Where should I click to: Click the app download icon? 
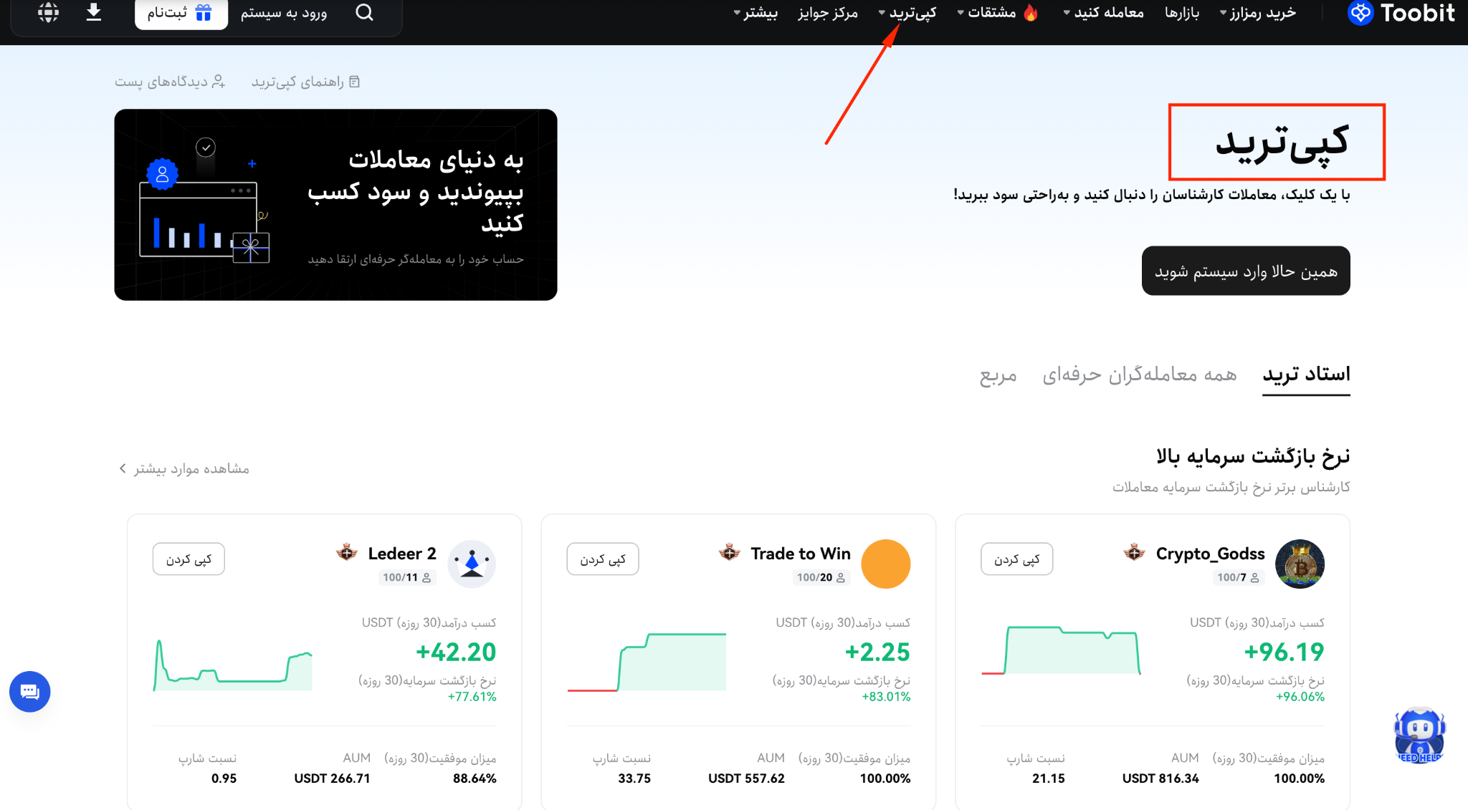pyautogui.click(x=93, y=12)
